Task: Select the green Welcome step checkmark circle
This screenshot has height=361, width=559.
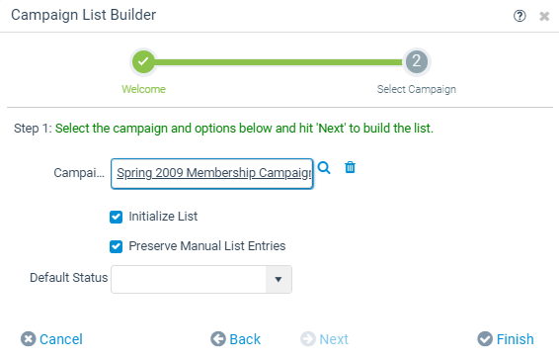Action: (x=143, y=61)
